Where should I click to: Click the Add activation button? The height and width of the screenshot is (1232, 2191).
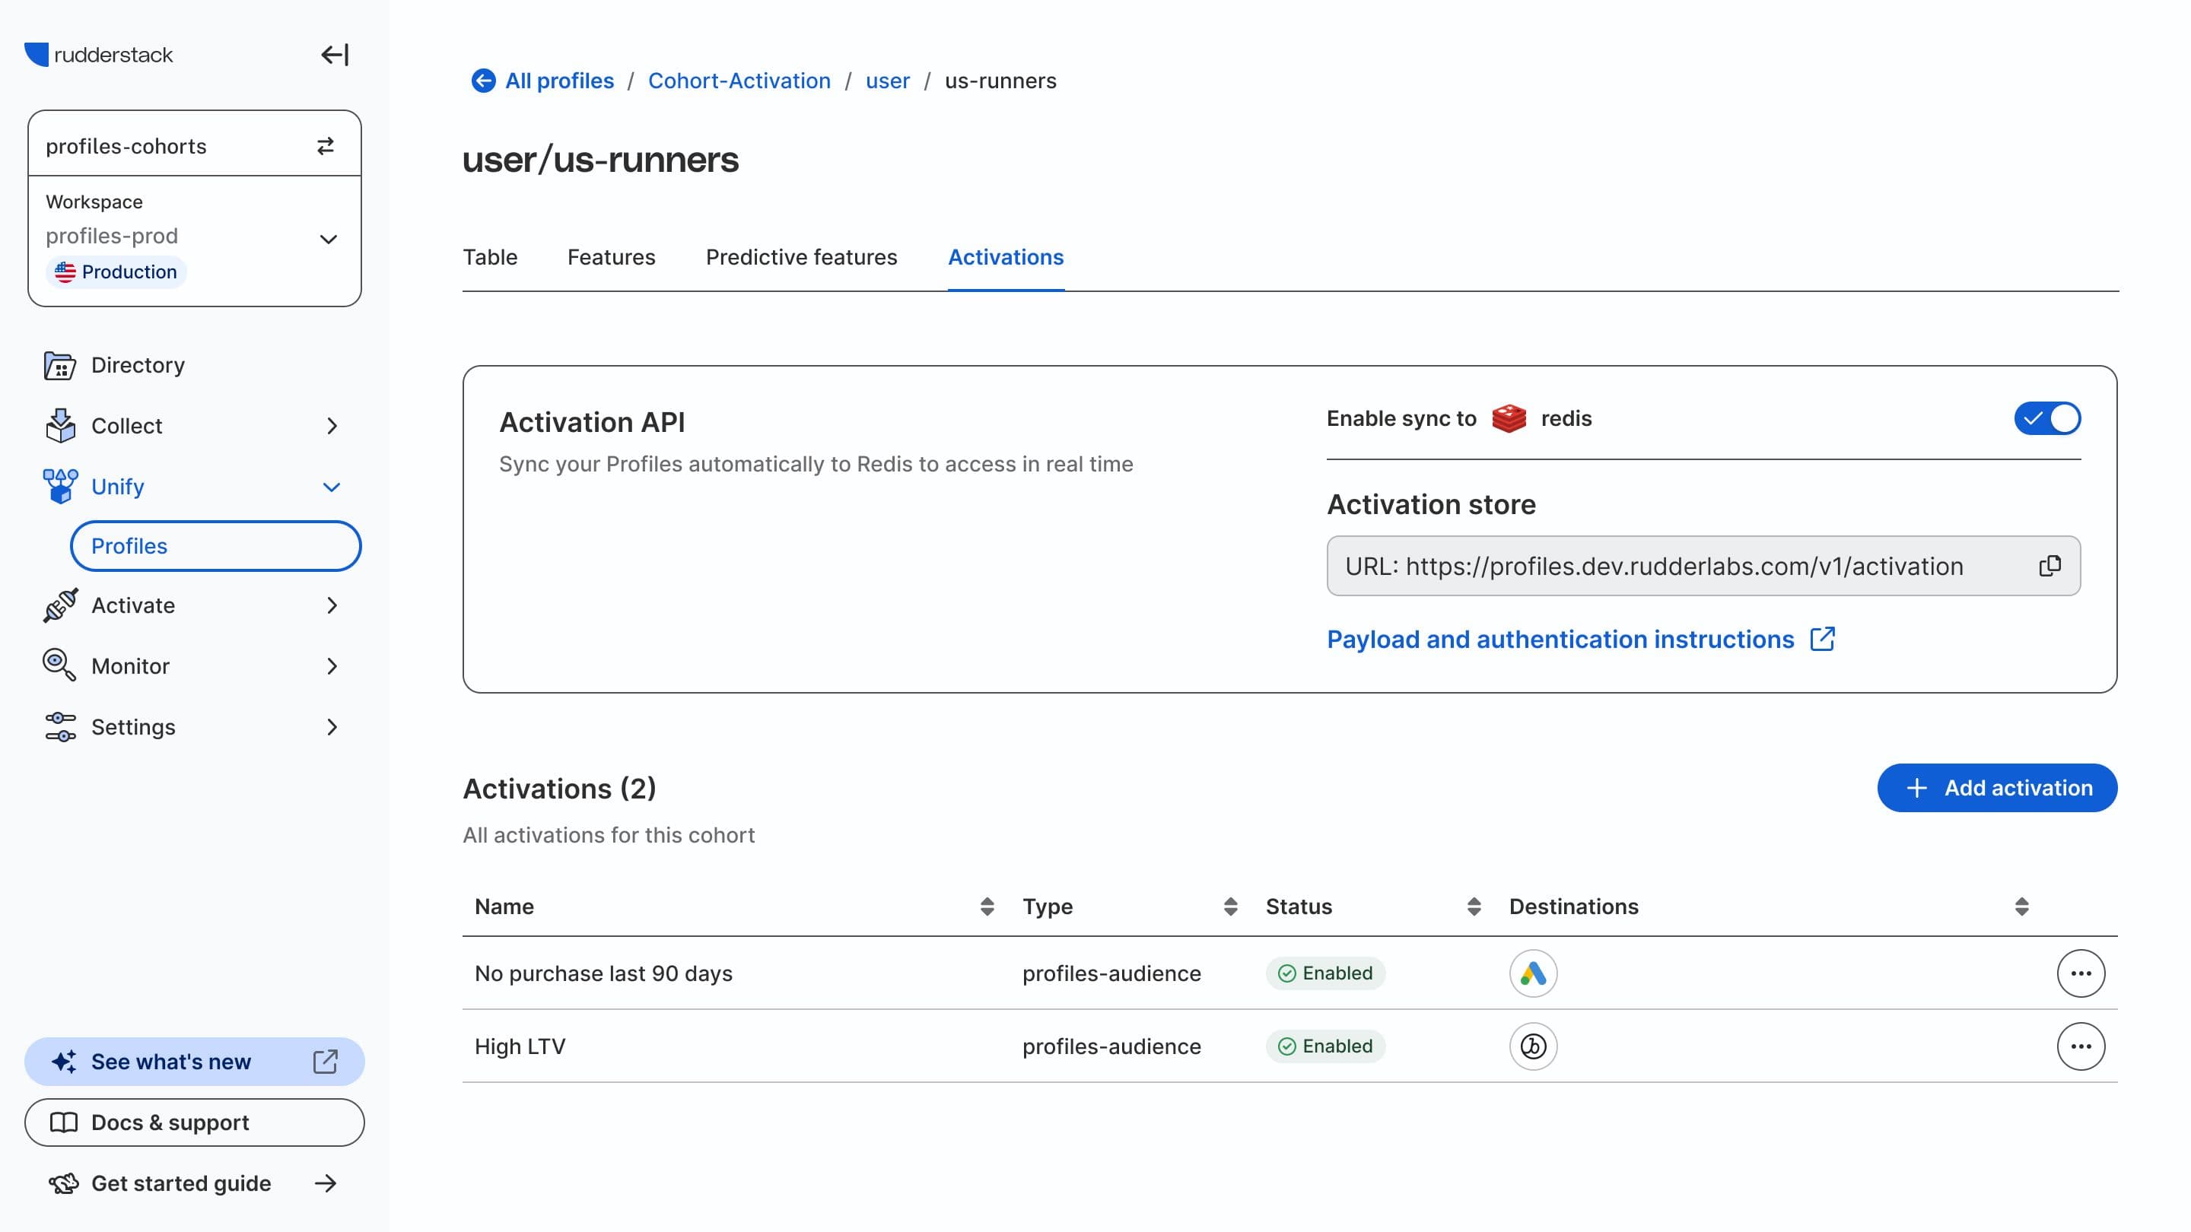click(x=1996, y=788)
